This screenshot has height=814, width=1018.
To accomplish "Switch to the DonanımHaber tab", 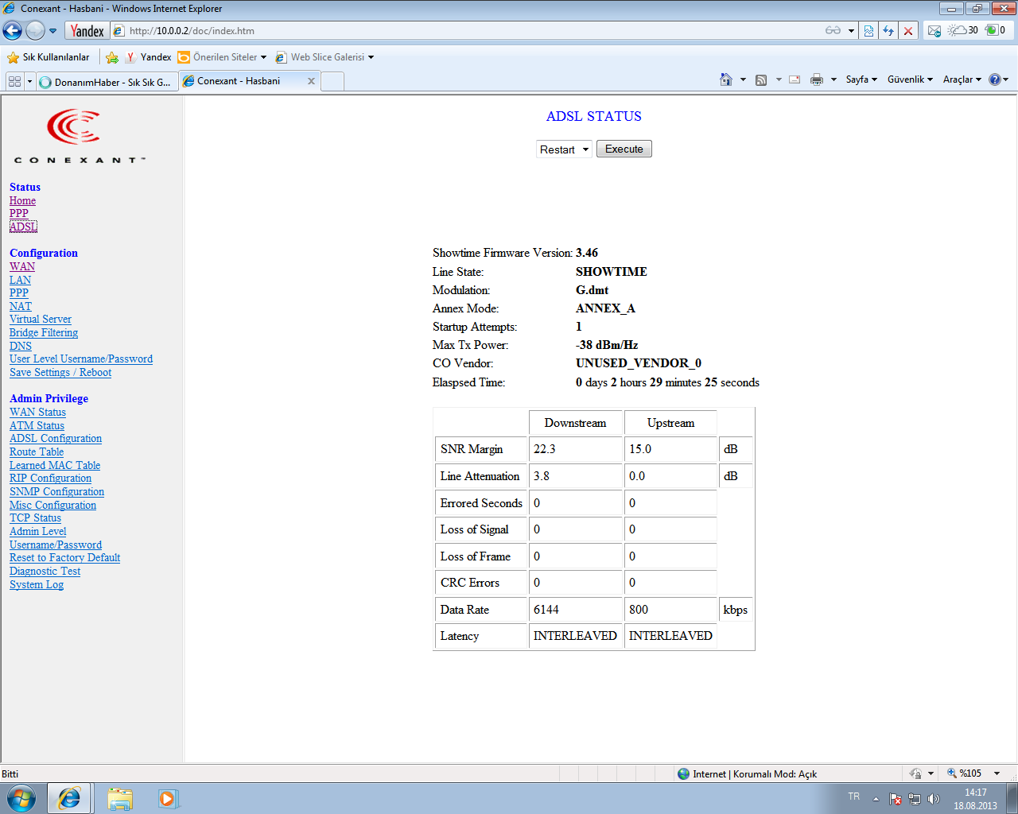I will pyautogui.click(x=107, y=82).
